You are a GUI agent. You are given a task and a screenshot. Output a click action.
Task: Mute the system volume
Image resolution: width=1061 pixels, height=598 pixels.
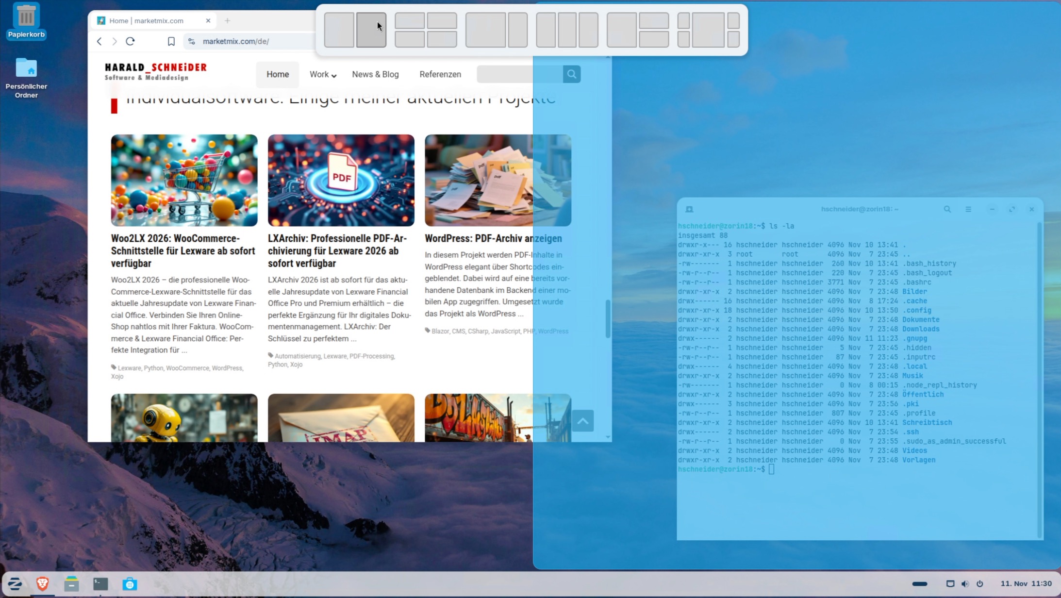click(965, 584)
